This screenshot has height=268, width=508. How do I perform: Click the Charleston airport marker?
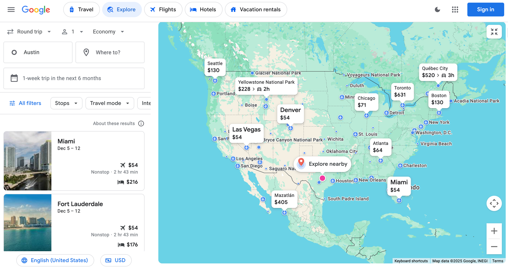click(x=400, y=166)
